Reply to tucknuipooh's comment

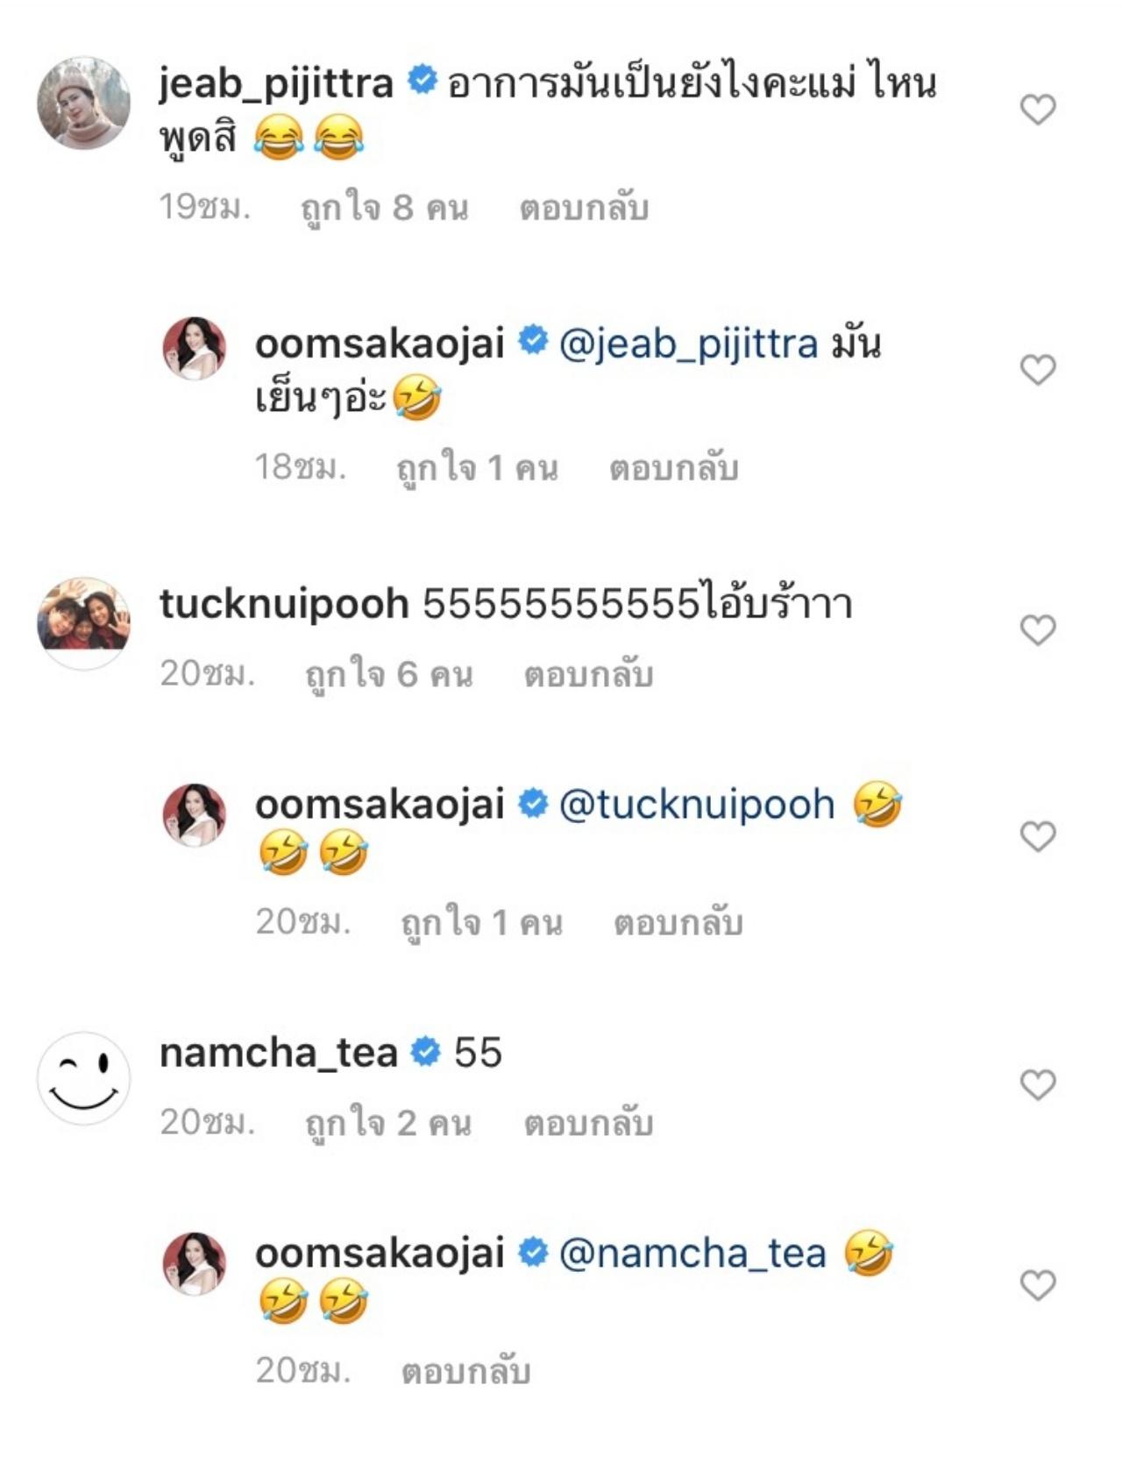point(588,675)
